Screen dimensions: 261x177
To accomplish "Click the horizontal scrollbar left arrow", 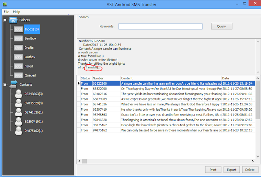I will click(80, 161).
